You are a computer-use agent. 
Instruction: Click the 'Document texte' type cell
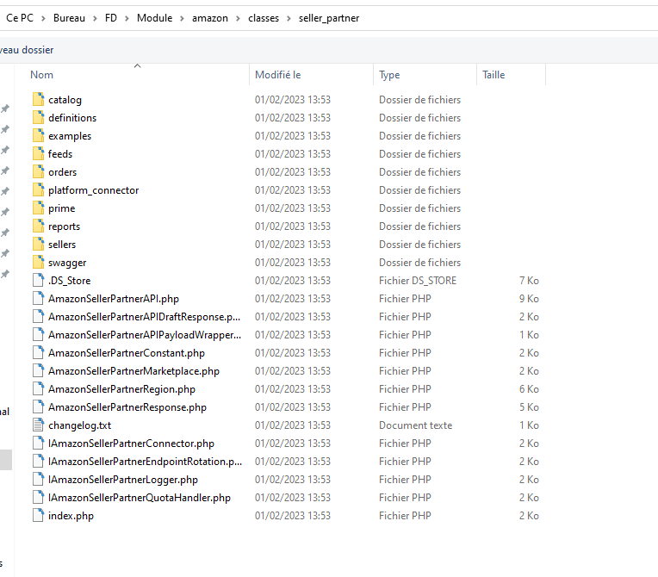[415, 425]
